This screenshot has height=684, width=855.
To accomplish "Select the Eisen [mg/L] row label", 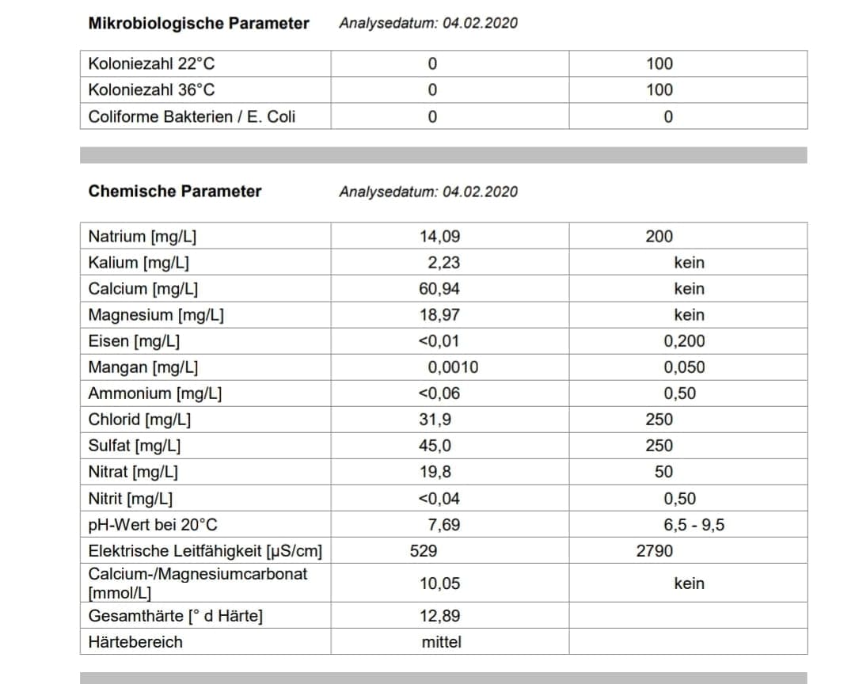I will coord(134,341).
